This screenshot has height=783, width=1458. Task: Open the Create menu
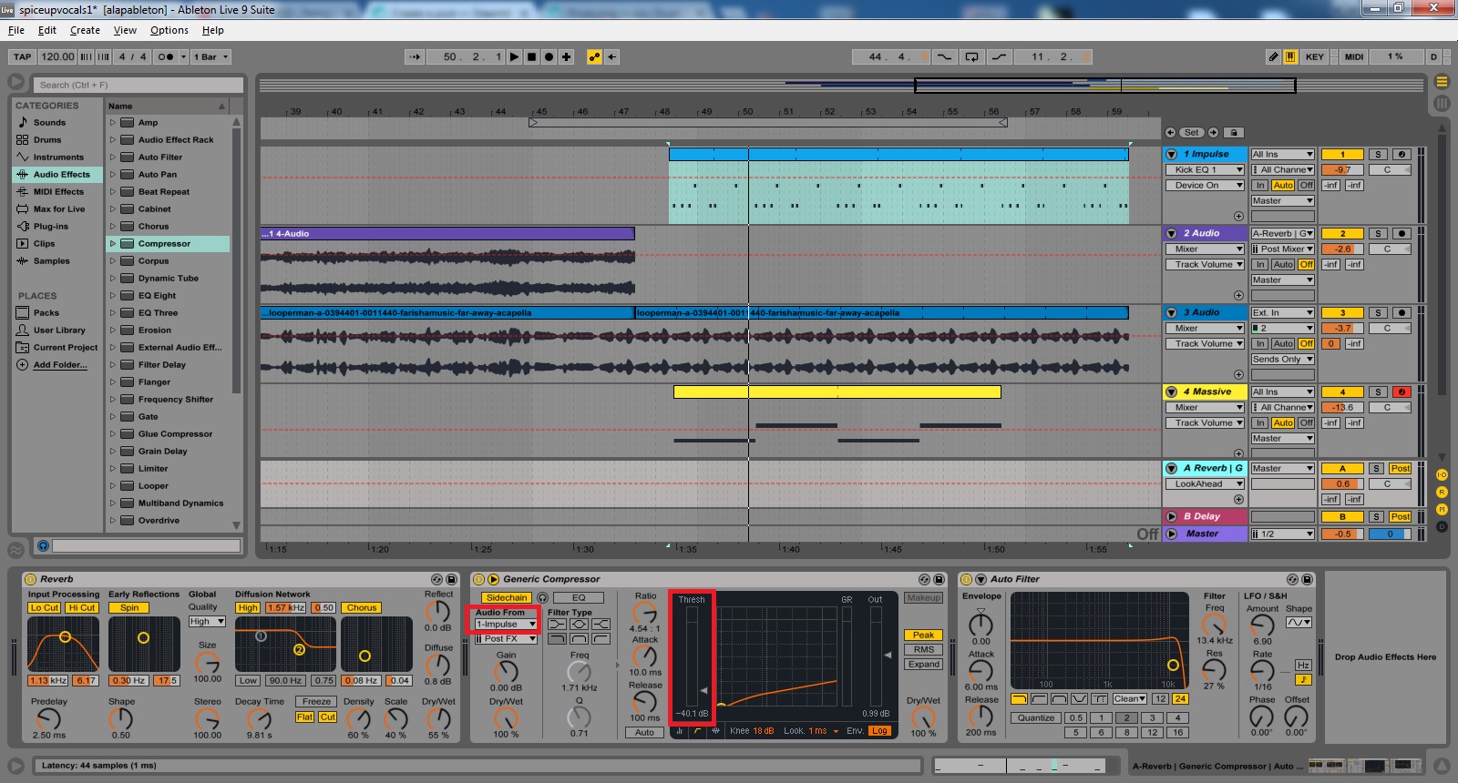85,30
